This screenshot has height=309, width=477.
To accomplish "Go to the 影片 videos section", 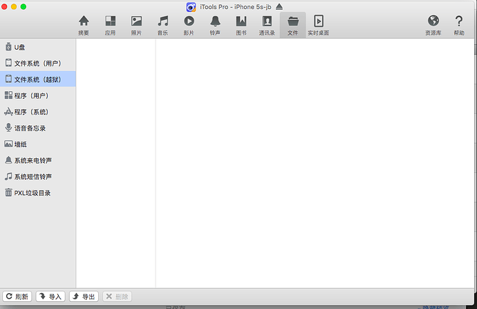I will (189, 25).
